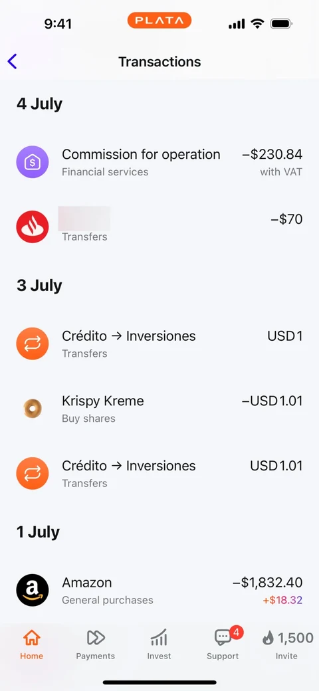This screenshot has width=319, height=691.
Task: Select the Payments double-arrow icon
Action: coord(96,637)
